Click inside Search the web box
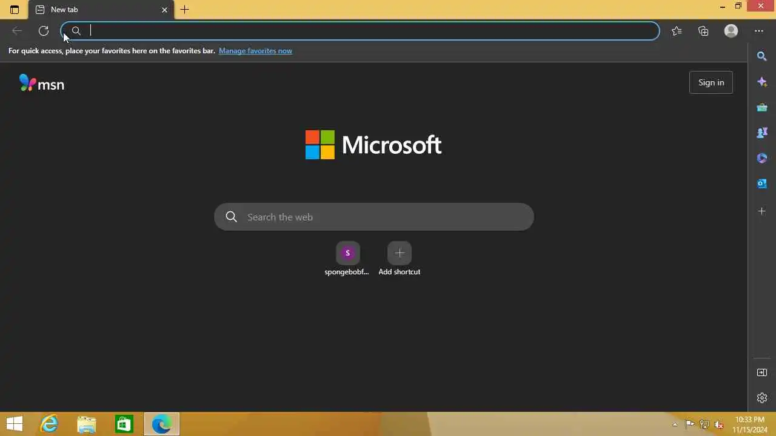 click(x=374, y=217)
